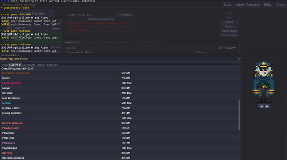Open the Markings tab
287x160 pixels.
click(110, 42)
